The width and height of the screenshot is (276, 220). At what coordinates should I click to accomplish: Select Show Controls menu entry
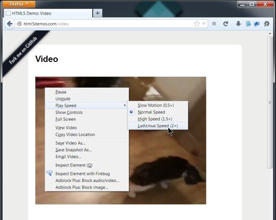click(87, 113)
